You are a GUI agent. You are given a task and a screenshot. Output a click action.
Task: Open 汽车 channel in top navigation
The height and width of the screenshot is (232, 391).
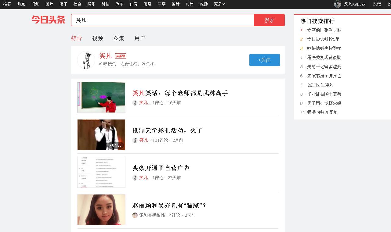(119, 4)
